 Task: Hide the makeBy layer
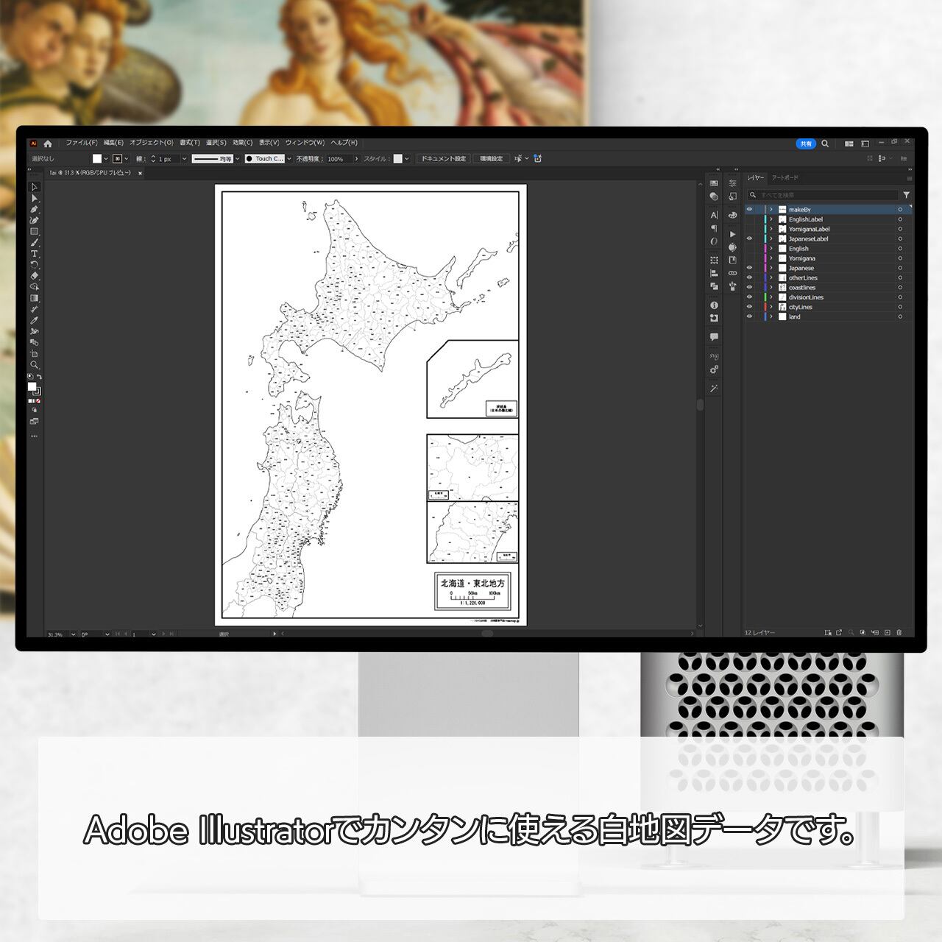click(x=749, y=210)
